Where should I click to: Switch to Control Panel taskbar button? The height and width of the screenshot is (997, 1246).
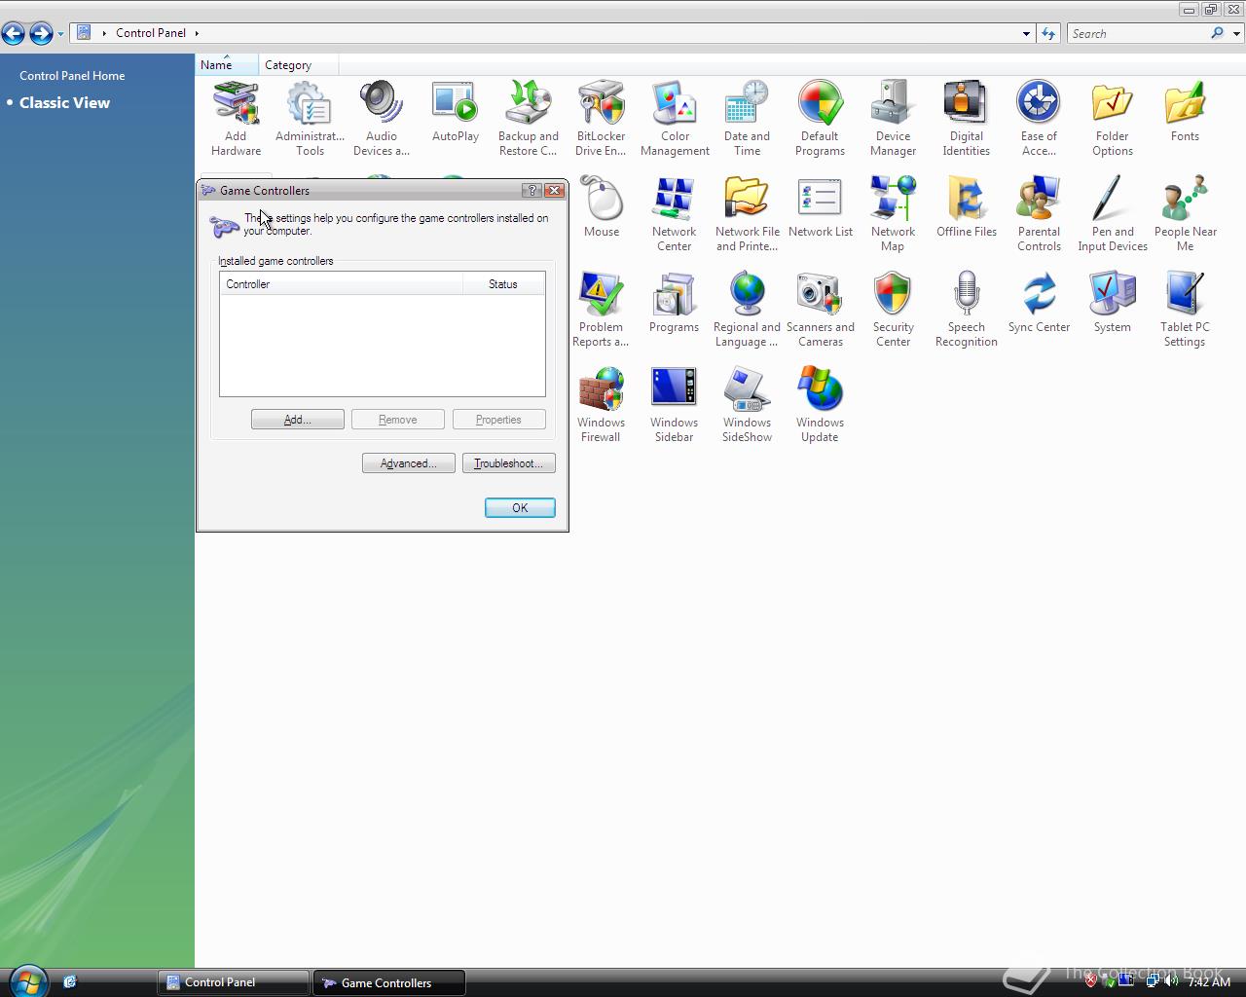(234, 982)
